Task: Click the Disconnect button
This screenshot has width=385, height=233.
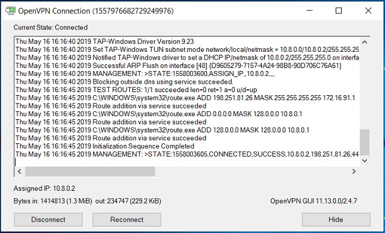Action: (48, 220)
